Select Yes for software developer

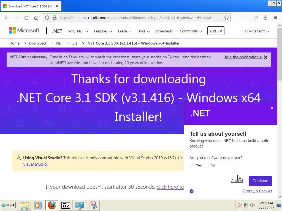tap(192, 165)
